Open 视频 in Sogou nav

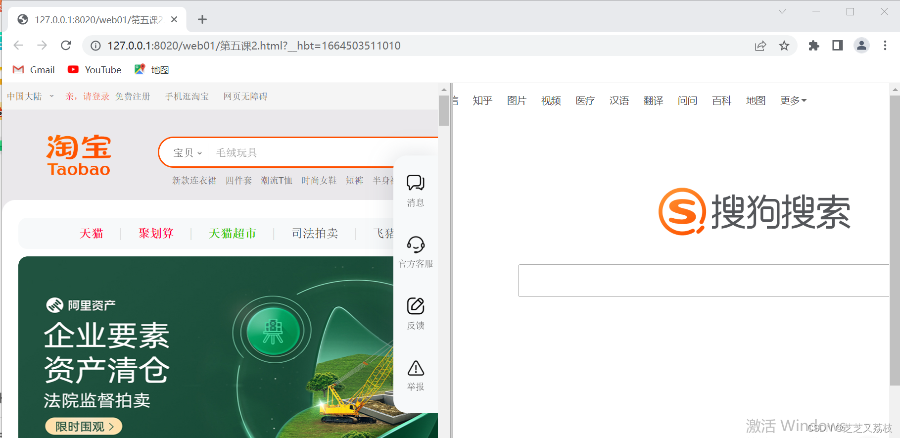551,100
